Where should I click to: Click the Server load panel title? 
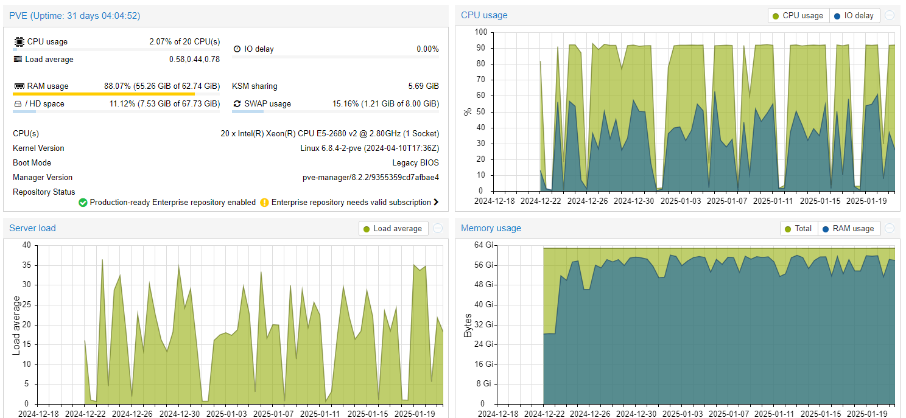[32, 228]
